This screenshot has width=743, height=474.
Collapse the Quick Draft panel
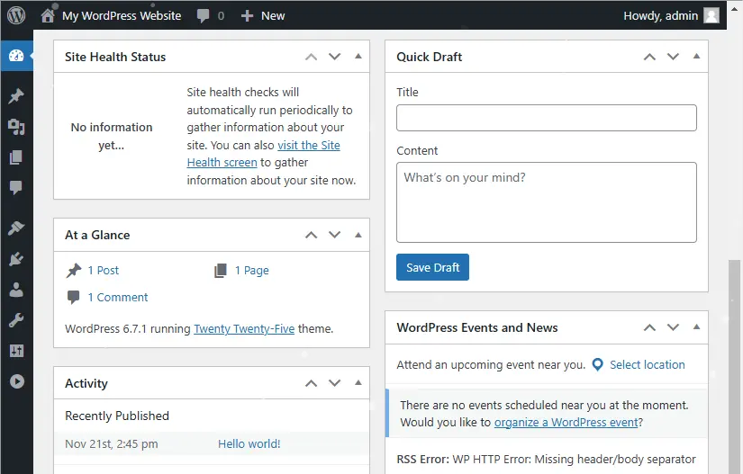pyautogui.click(x=696, y=57)
